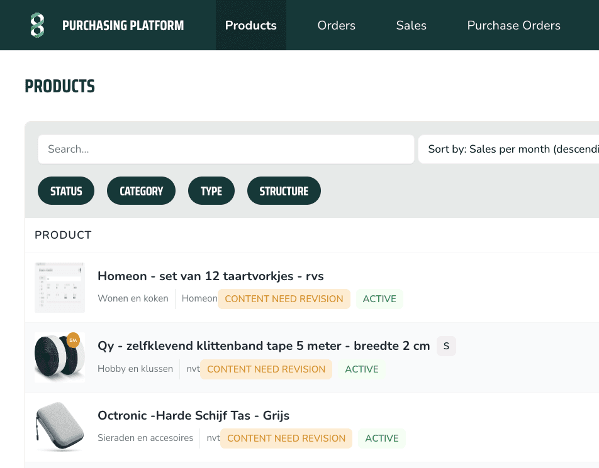599x468 pixels.
Task: Open Qy zelfklevend klittenband tape product
Action: coord(264,346)
